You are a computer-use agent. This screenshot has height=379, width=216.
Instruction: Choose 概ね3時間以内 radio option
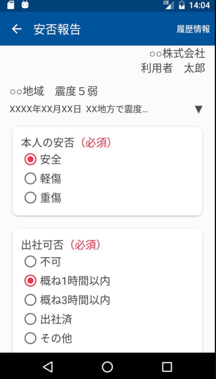(x=30, y=300)
